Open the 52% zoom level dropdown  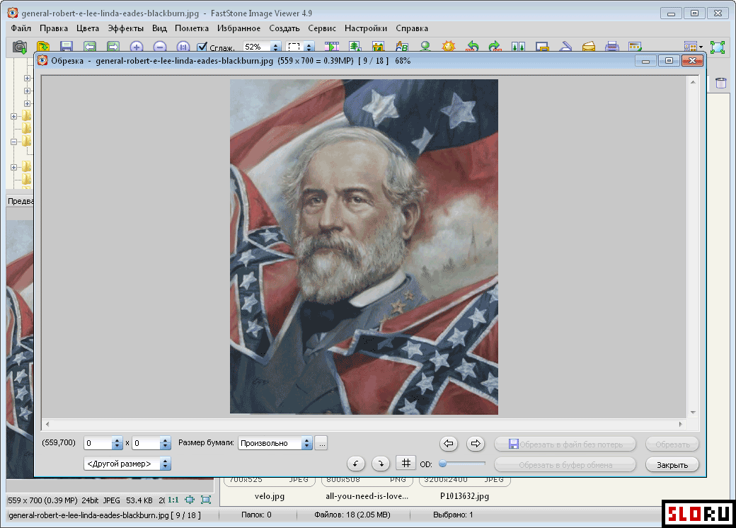point(276,47)
